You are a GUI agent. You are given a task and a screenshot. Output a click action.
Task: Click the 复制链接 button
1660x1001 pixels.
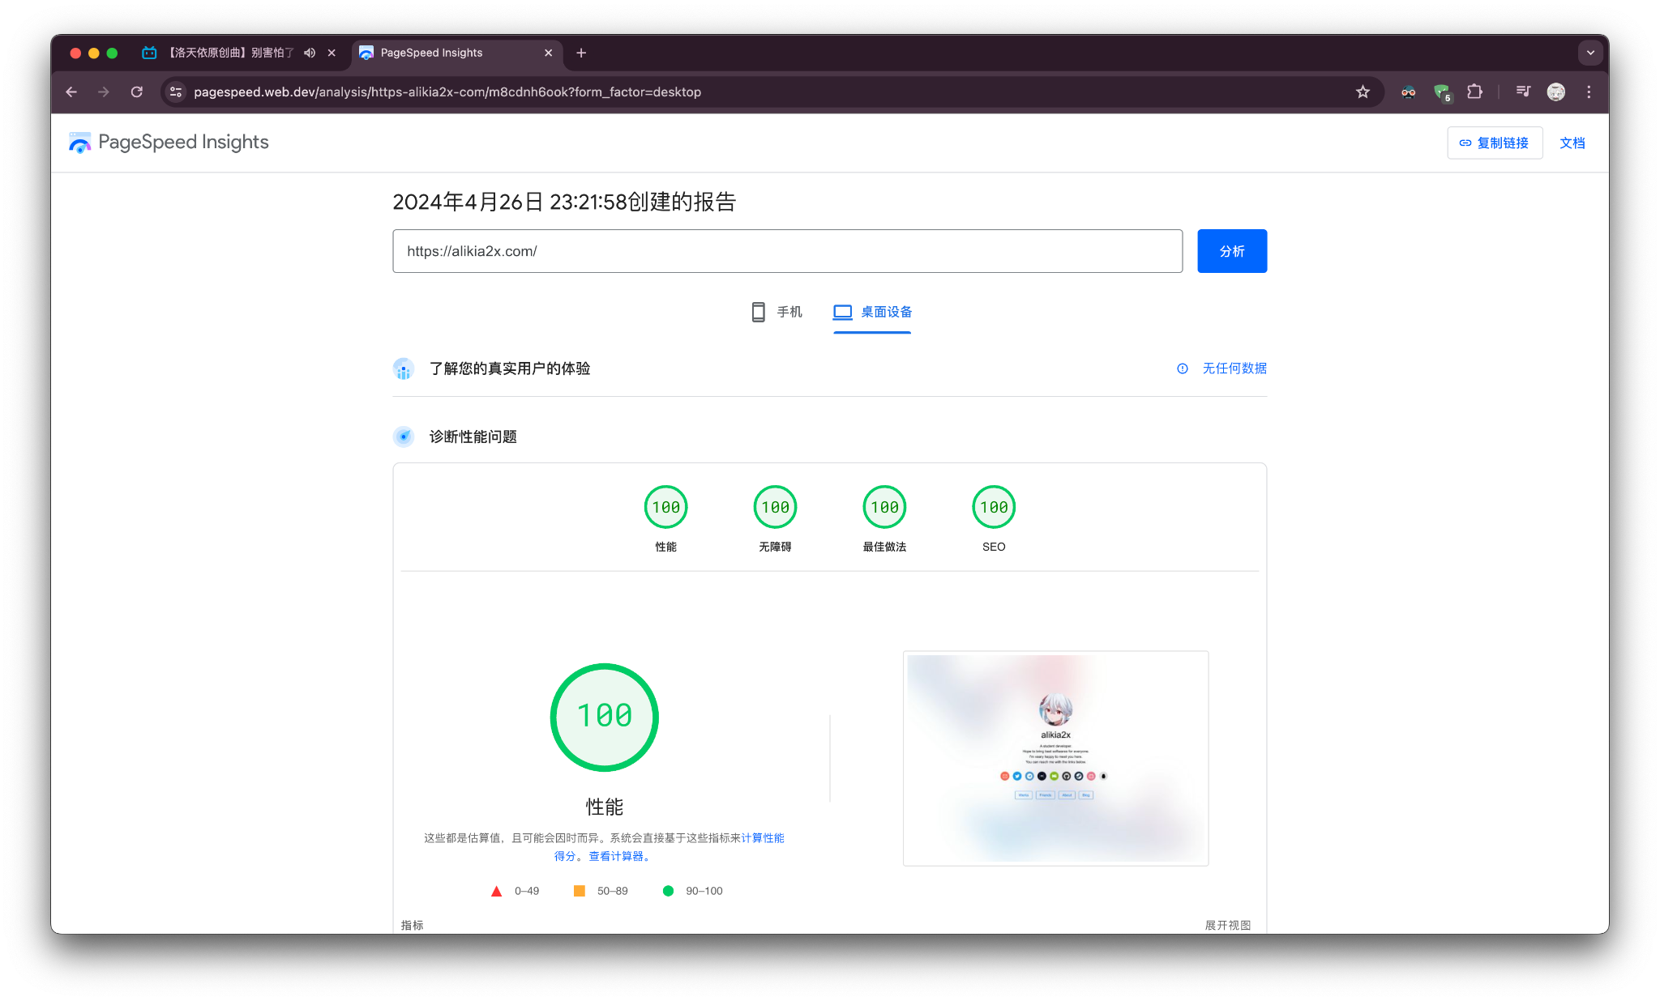point(1495,143)
